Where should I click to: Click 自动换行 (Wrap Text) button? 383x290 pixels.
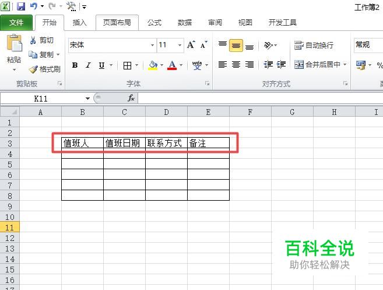(314, 46)
